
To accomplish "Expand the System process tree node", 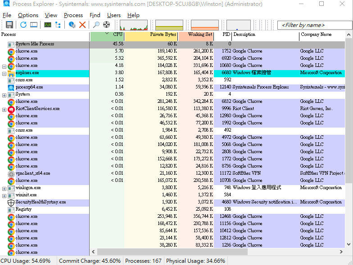I will pos(4,95).
